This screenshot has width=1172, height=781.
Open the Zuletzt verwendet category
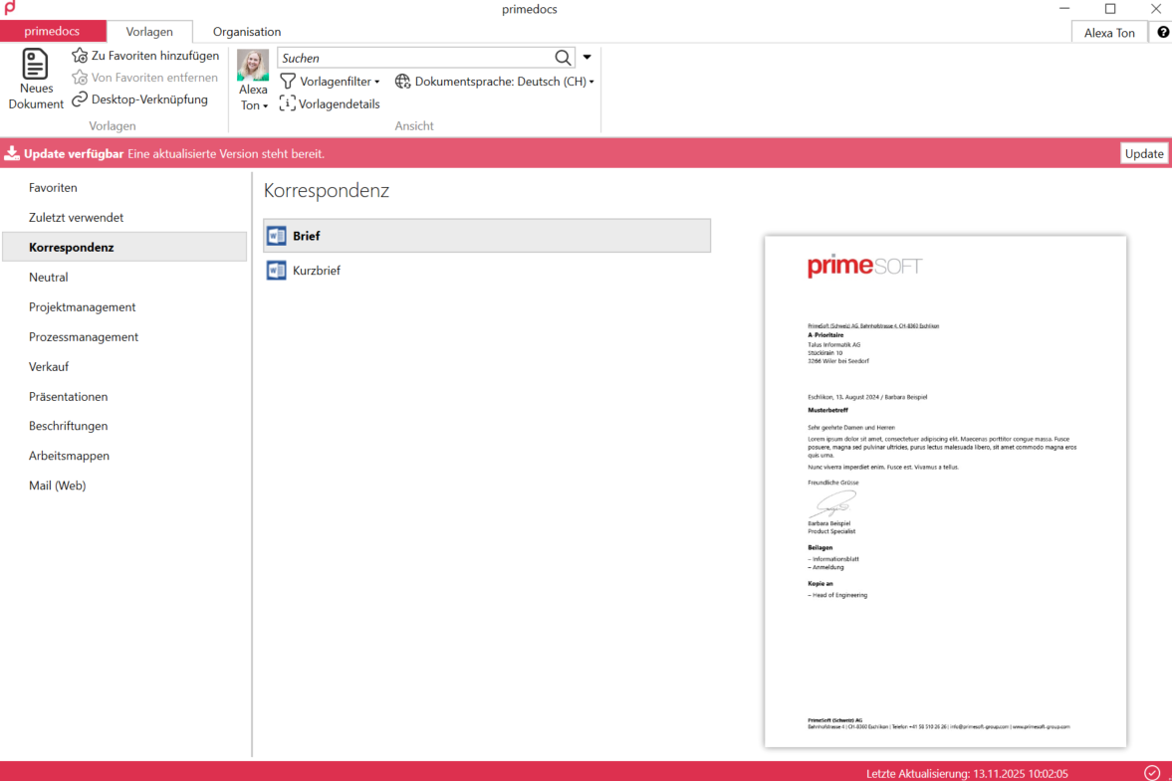124,217
